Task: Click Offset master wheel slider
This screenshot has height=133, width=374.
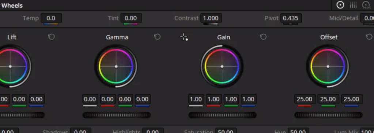Action: tap(328, 115)
